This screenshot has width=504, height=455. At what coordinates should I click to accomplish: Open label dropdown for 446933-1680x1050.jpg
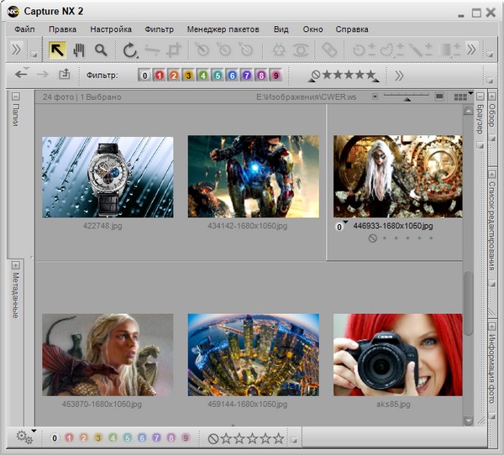[x=341, y=226]
